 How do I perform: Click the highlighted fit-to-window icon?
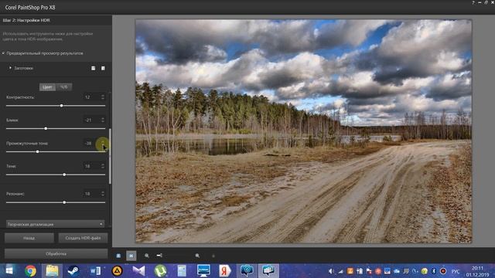(131, 256)
